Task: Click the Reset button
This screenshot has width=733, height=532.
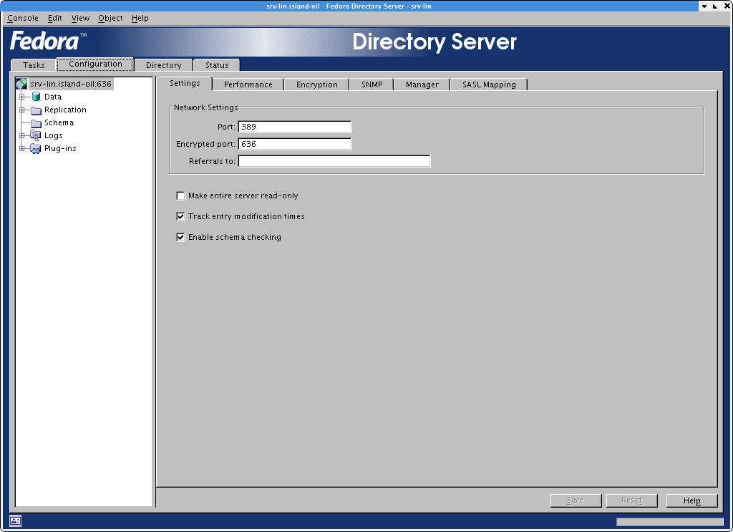Action: click(x=631, y=500)
